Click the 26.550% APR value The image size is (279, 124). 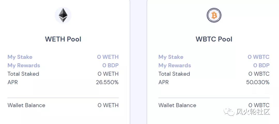[107, 82]
